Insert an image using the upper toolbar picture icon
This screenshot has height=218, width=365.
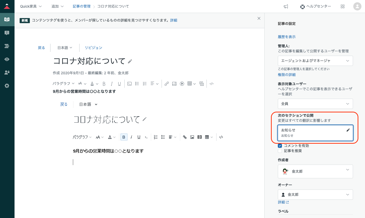click(x=174, y=84)
